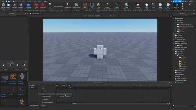Switch to the TEST ribbon tab
196x110 pixels.
click(35, 1)
